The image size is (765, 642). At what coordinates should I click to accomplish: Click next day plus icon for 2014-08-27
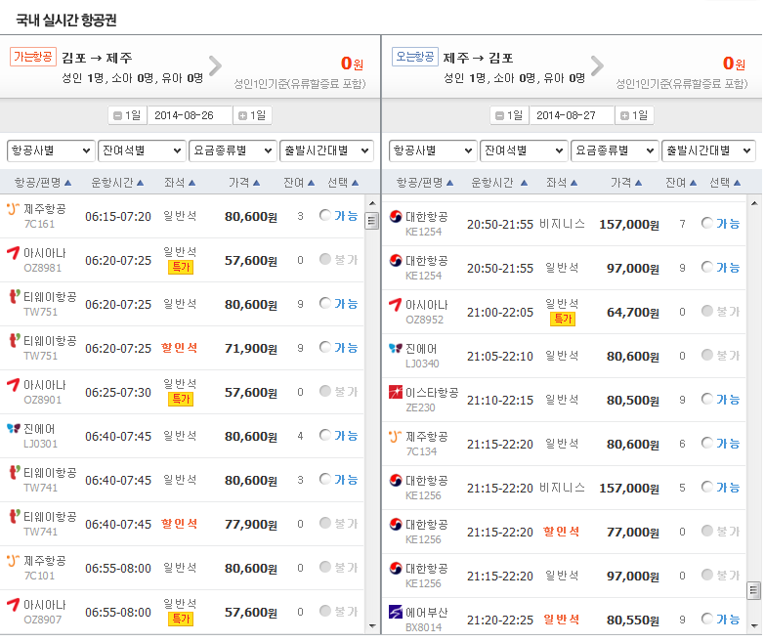(624, 116)
